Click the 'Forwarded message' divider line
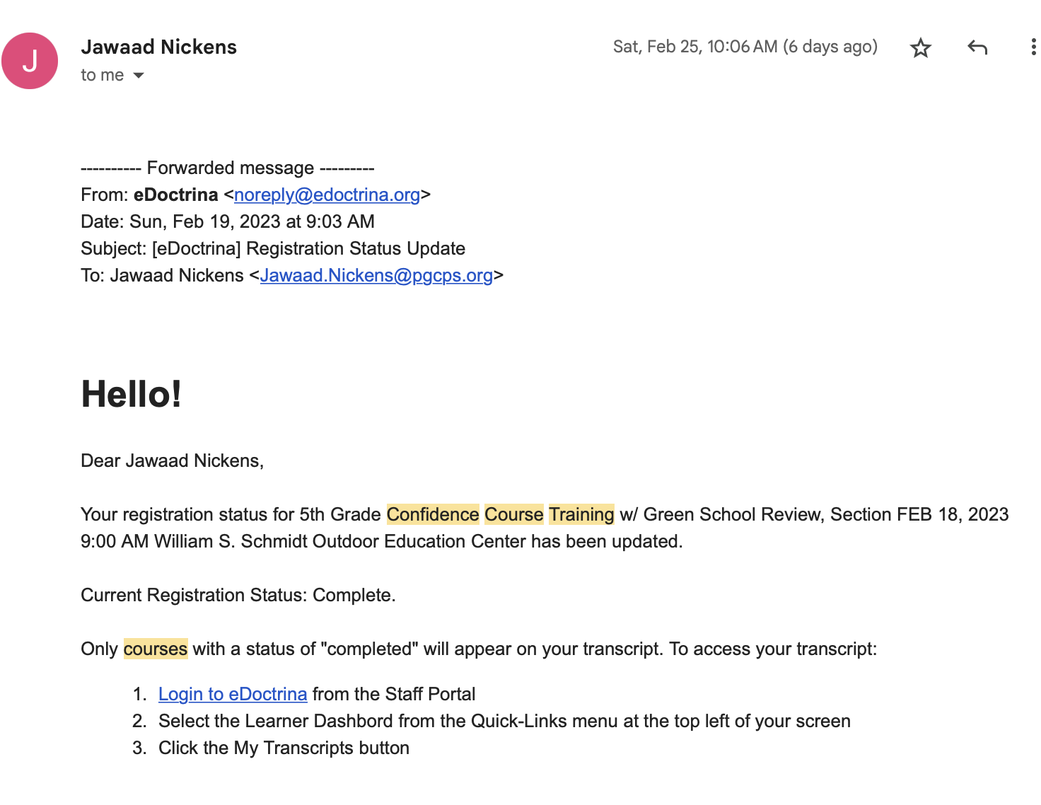1041x805 pixels. 228,168
